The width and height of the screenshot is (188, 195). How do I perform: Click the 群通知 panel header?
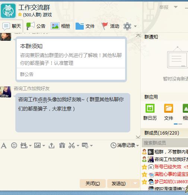[151, 37]
